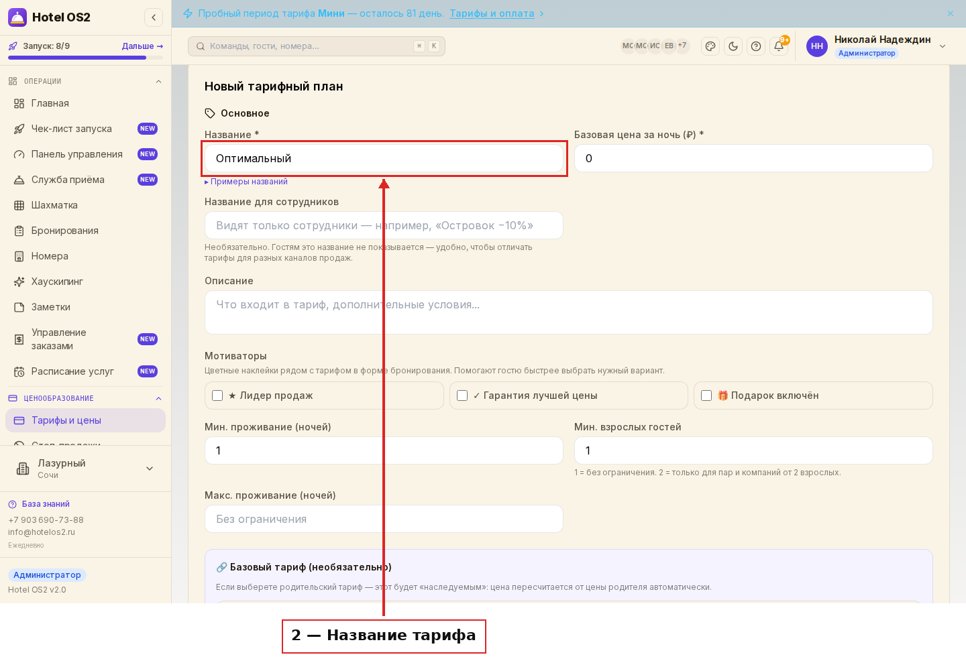The height and width of the screenshot is (669, 966).
Task: Collapse the Ценообразование section
Action: [x=159, y=399]
